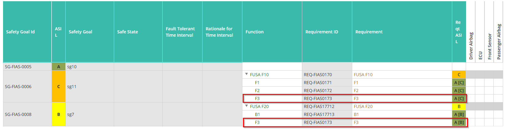Click the Driver Airbag cell for F1
This screenshot has height=130, width=505.
(x=471, y=83)
